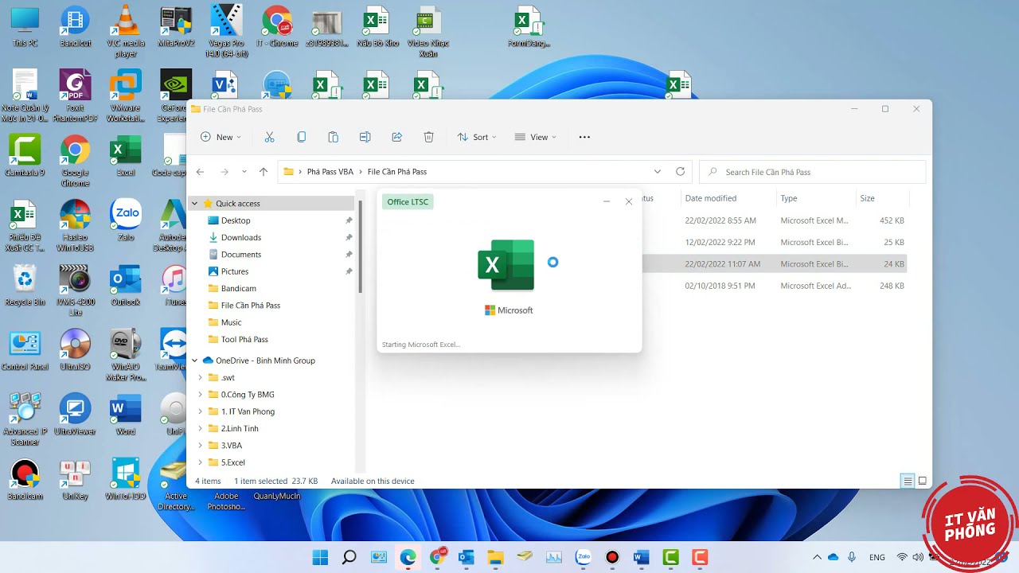
Task: Open Microsoft Edge from the taskbar
Action: tap(408, 557)
